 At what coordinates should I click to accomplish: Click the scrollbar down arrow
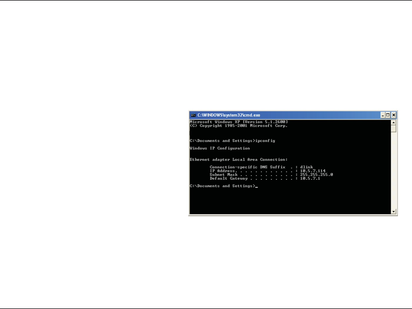393,211
